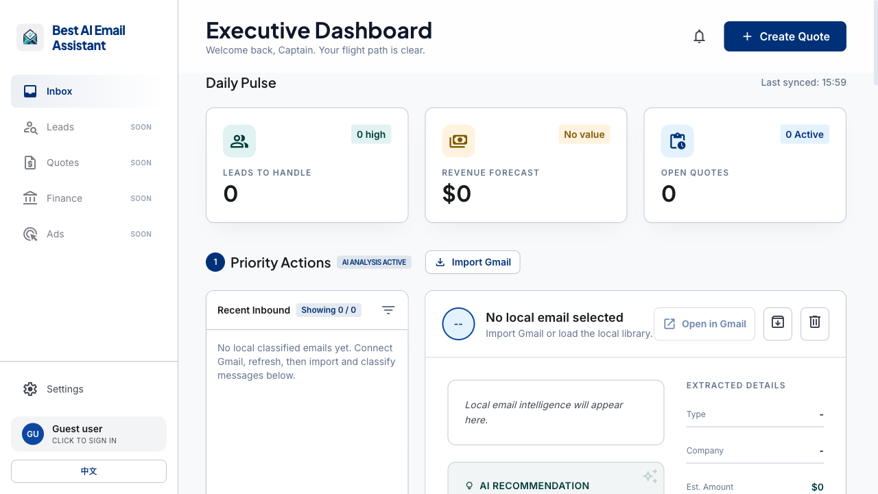This screenshot has height=494, width=878.
Task: Click the trash delete icon
Action: click(x=815, y=324)
